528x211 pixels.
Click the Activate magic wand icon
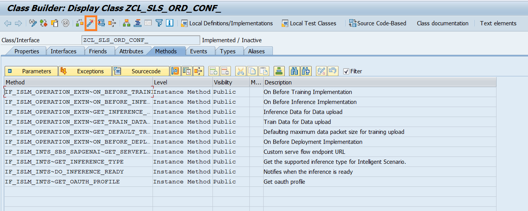91,23
